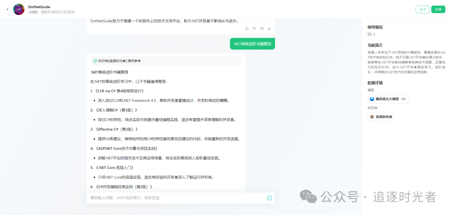Select 《.NET Core 底层入门》 title
The width and height of the screenshot is (451, 215).
(x=114, y=168)
